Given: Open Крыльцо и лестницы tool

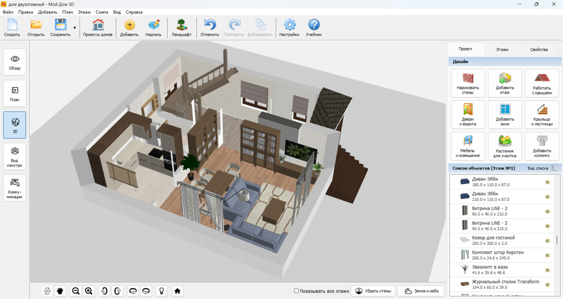Looking at the screenshot, I should click(541, 115).
